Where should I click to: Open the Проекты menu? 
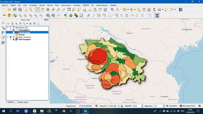point(4,5)
